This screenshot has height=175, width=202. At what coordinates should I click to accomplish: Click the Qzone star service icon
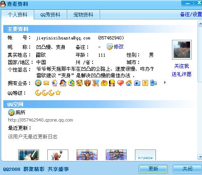38,83
